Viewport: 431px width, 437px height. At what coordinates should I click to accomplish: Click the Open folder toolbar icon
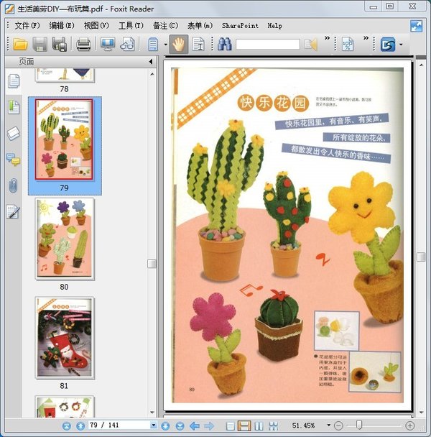tap(20, 45)
